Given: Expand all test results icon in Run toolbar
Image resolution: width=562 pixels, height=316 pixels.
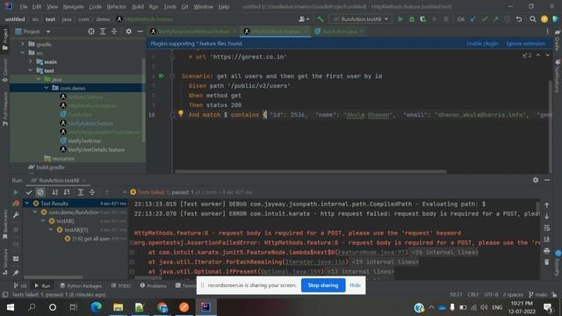Looking at the screenshot, I should point(81,192).
